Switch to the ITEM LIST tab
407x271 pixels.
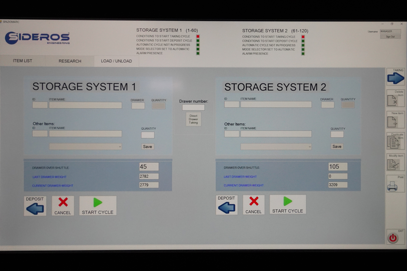tap(23, 61)
